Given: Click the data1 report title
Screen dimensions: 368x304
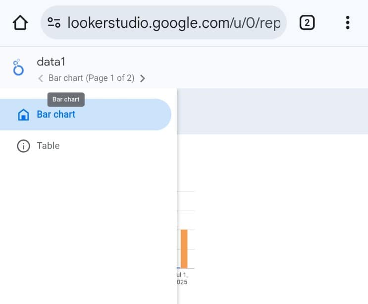Looking at the screenshot, I should click(51, 62).
